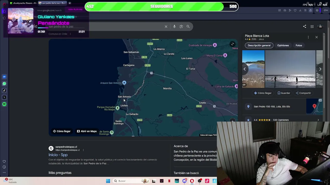Switch to the Opiniones tab
Viewport: 330px width, 185px height.
[x=283, y=45]
